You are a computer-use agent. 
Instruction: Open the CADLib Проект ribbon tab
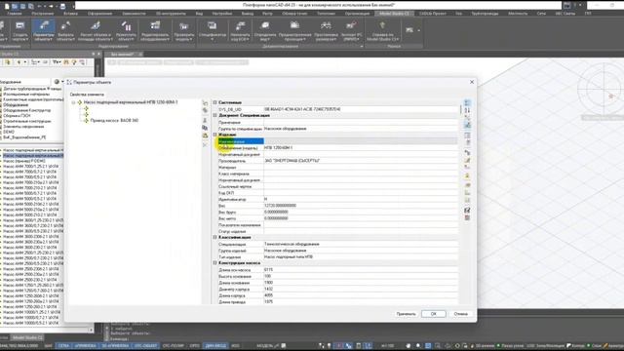[433, 14]
